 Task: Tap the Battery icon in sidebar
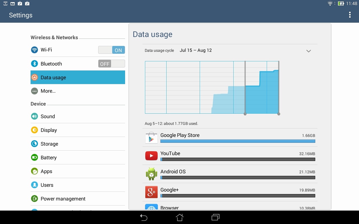[34, 157]
